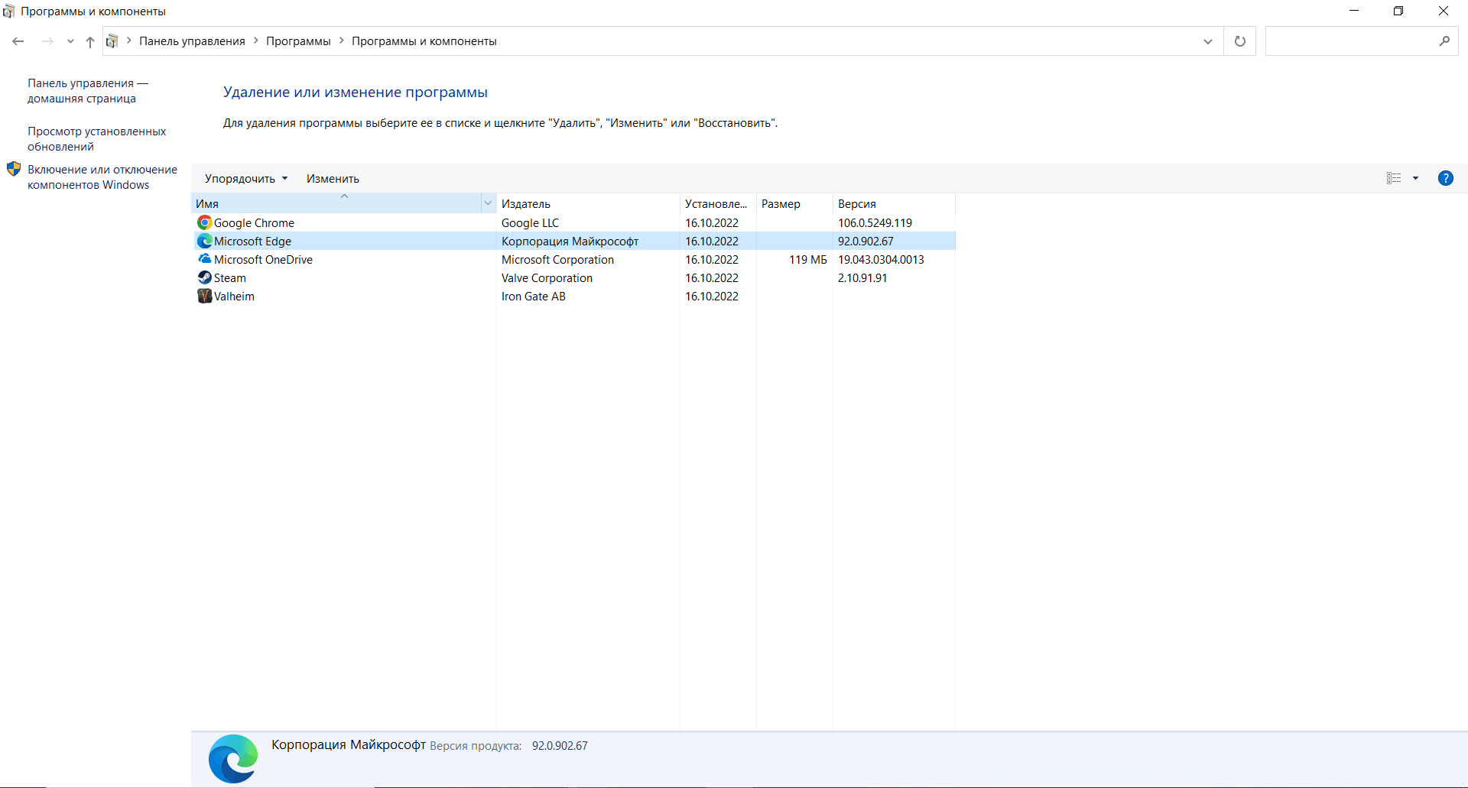Sort by Размер column header
Viewport: 1468px width, 788px height.
pyautogui.click(x=794, y=203)
